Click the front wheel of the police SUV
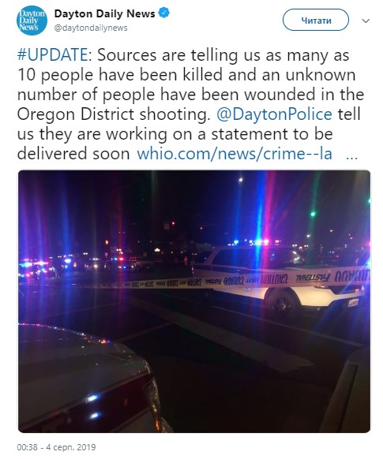The width and height of the screenshot is (383, 459). click(x=280, y=304)
